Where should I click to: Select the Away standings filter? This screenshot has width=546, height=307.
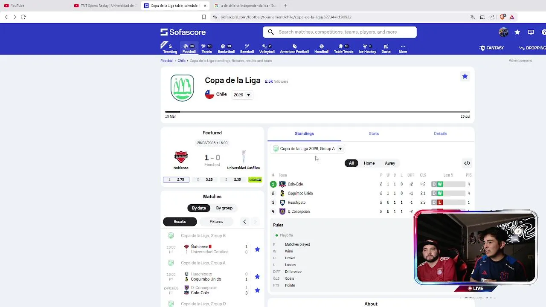[390, 163]
